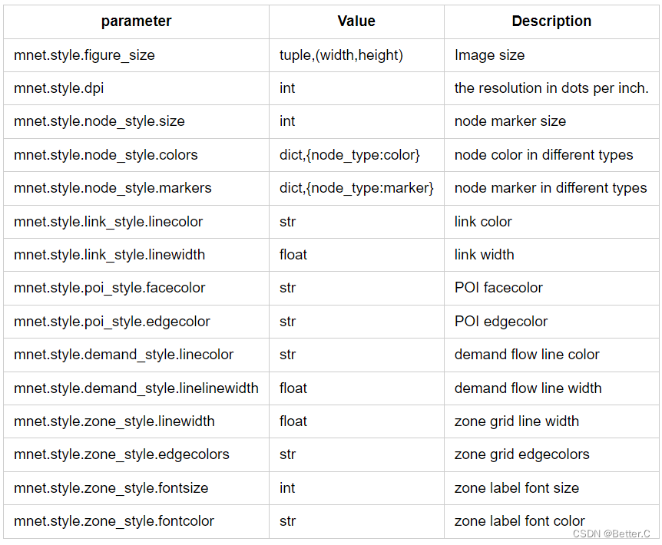The image size is (662, 545).
Task: Click mnet.style.node_style.markers parameter name
Action: 113,188
